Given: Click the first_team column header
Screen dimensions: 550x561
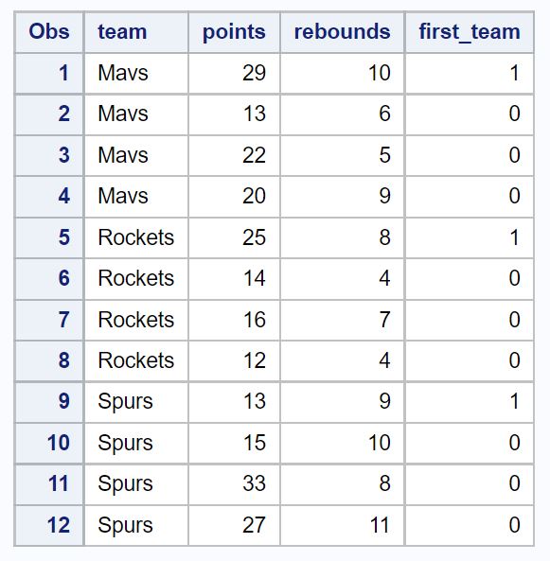Looking at the screenshot, I should coord(470,32).
